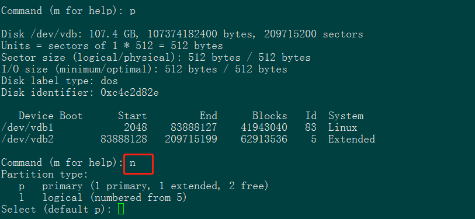Click the 'Blocks' column header

click(269, 116)
